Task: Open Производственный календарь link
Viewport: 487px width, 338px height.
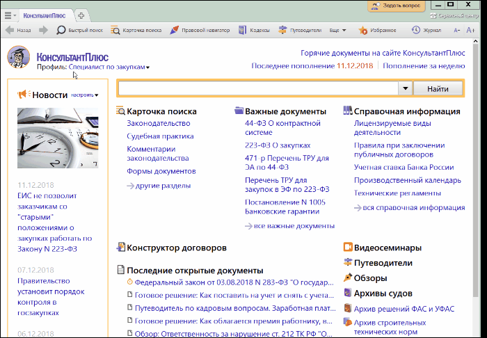Action: 408,180
